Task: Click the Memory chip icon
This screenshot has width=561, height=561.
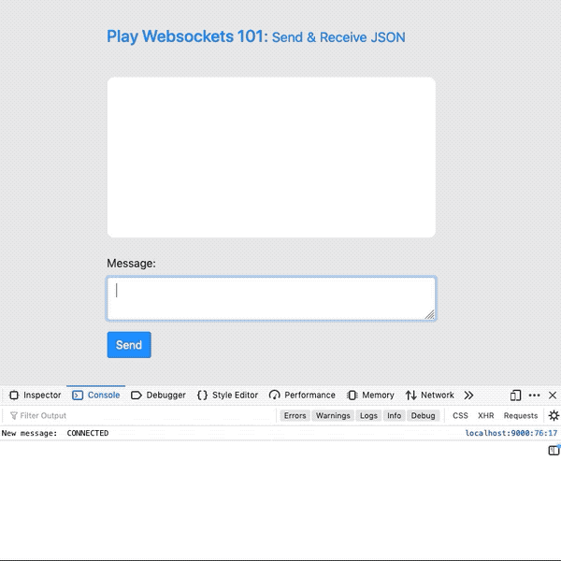Action: [x=352, y=395]
